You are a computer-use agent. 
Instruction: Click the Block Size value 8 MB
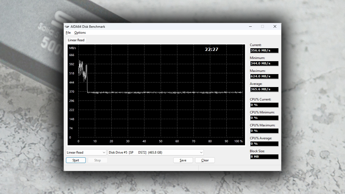(264, 157)
